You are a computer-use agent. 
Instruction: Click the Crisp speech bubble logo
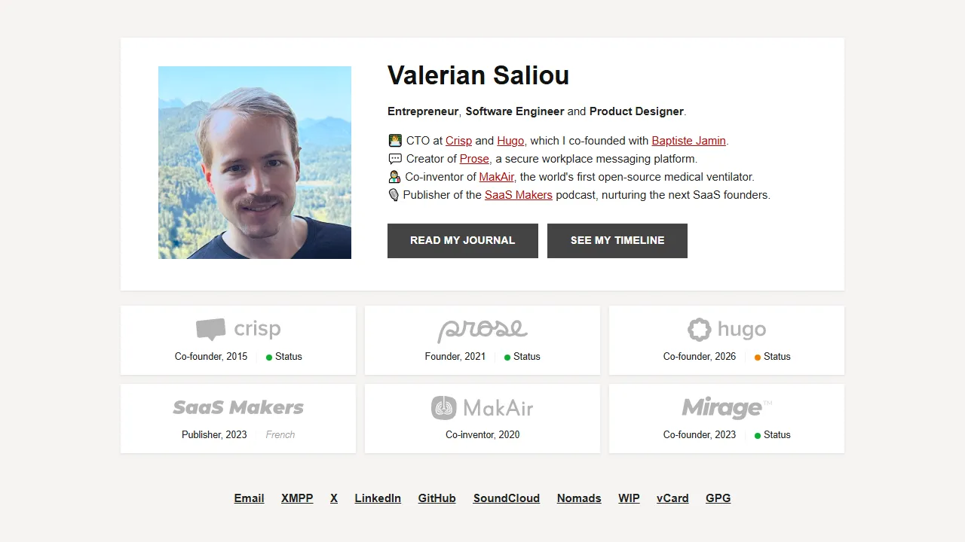click(210, 329)
